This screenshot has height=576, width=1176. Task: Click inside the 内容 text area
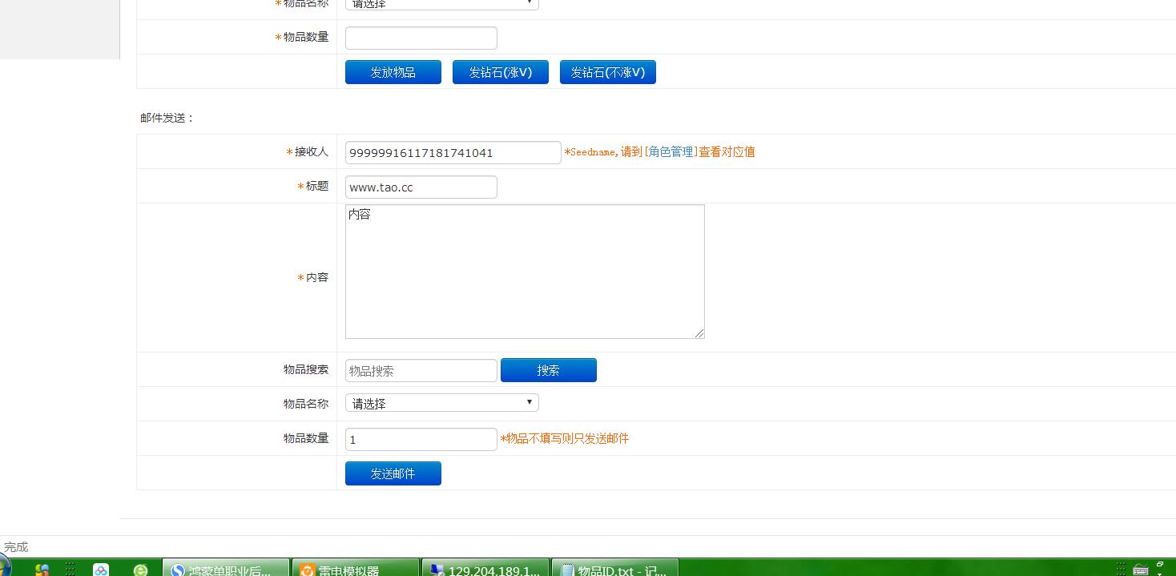524,271
